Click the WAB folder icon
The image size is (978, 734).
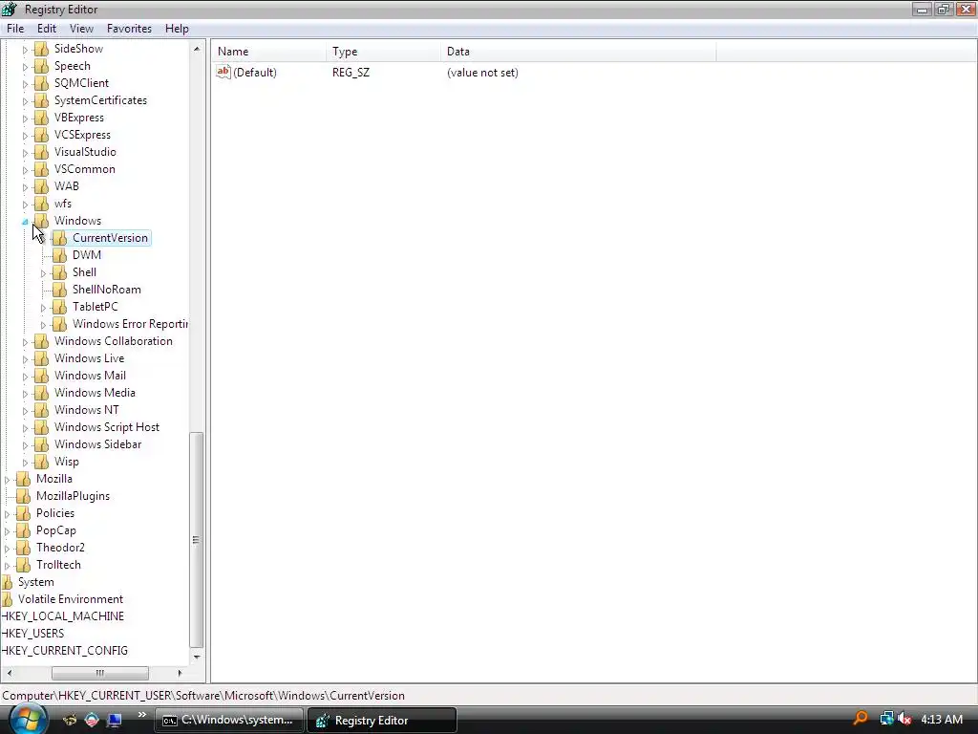pyautogui.click(x=41, y=186)
